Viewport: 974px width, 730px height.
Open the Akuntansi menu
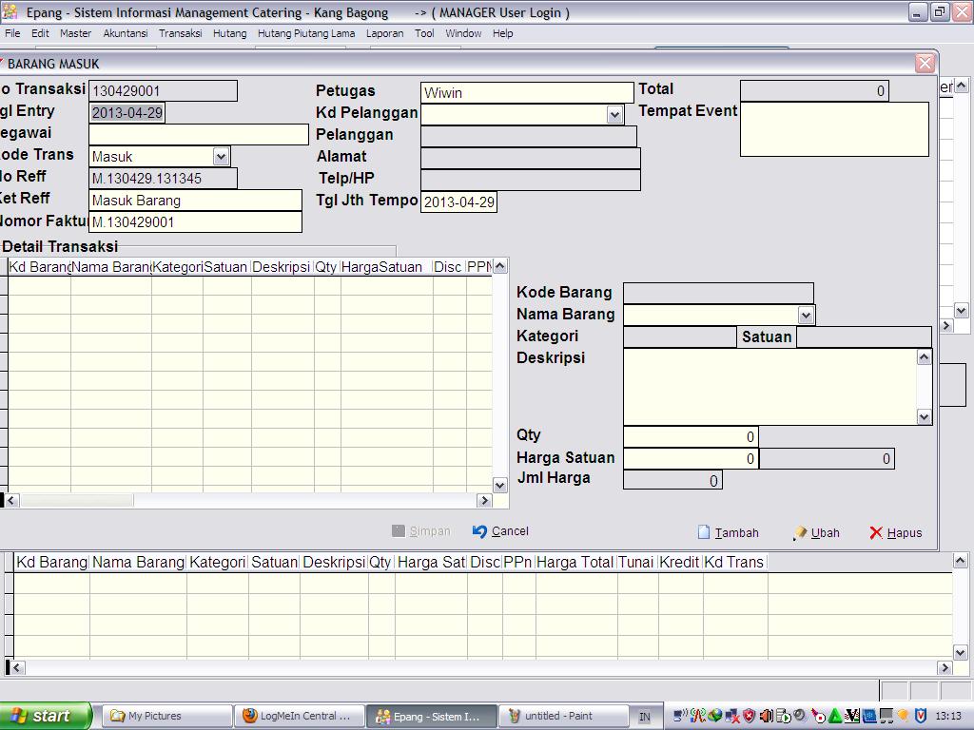(125, 33)
